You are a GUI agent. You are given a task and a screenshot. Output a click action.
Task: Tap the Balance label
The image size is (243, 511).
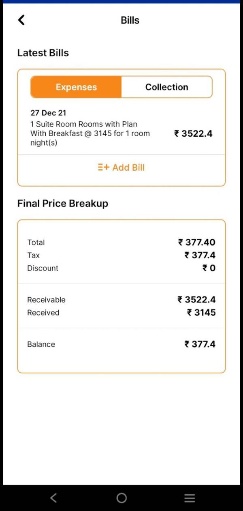41,344
